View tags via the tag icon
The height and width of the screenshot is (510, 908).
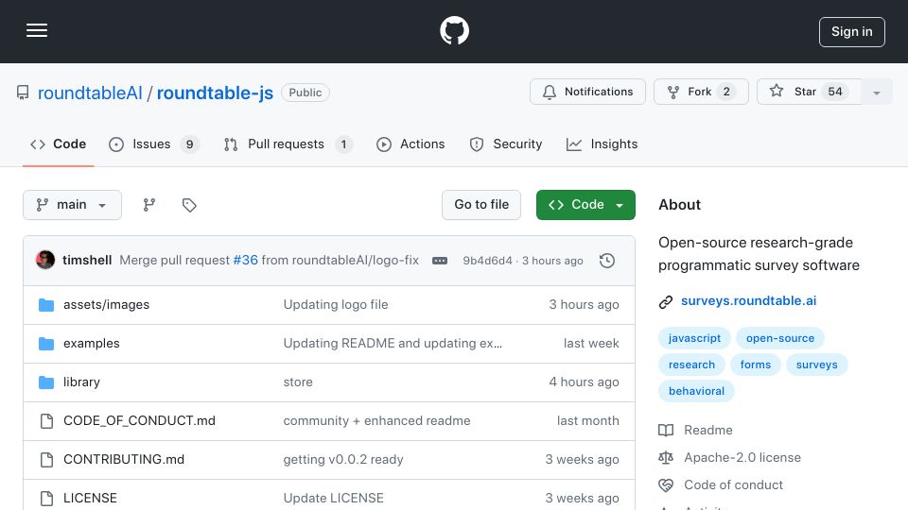point(189,205)
